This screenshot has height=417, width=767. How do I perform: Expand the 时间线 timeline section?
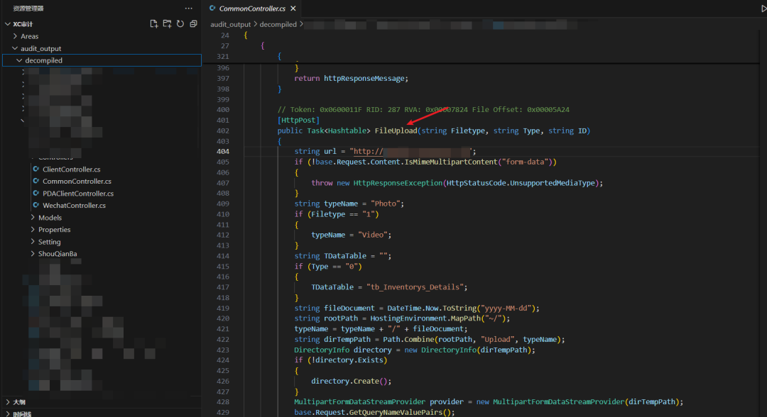pos(8,413)
